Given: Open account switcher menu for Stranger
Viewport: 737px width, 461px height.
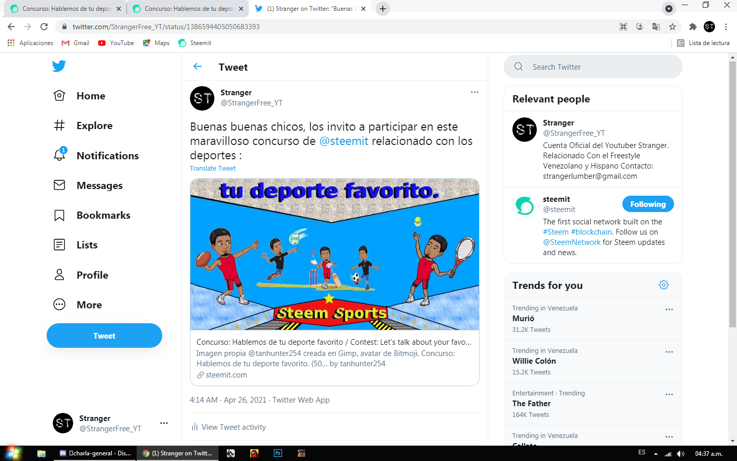Looking at the screenshot, I should coord(164,423).
